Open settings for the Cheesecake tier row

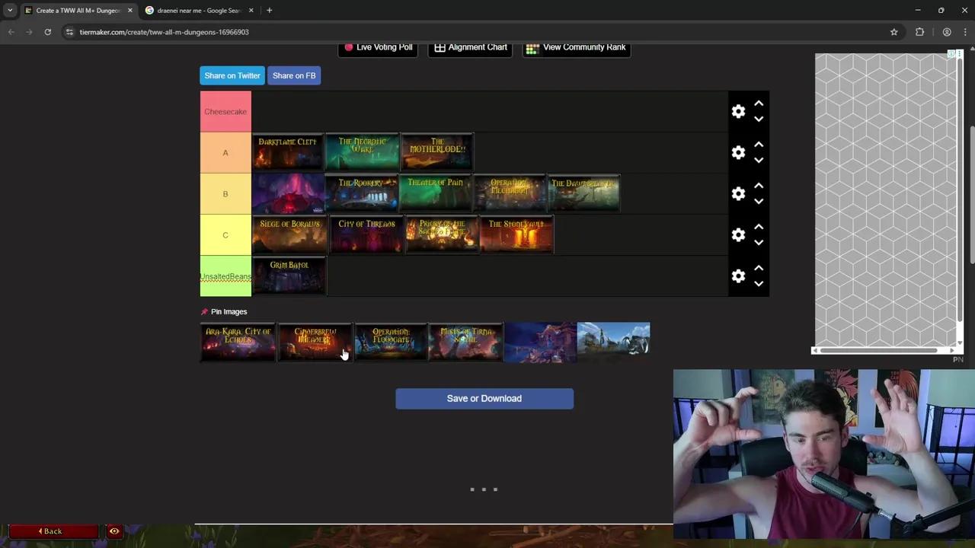tap(737, 111)
